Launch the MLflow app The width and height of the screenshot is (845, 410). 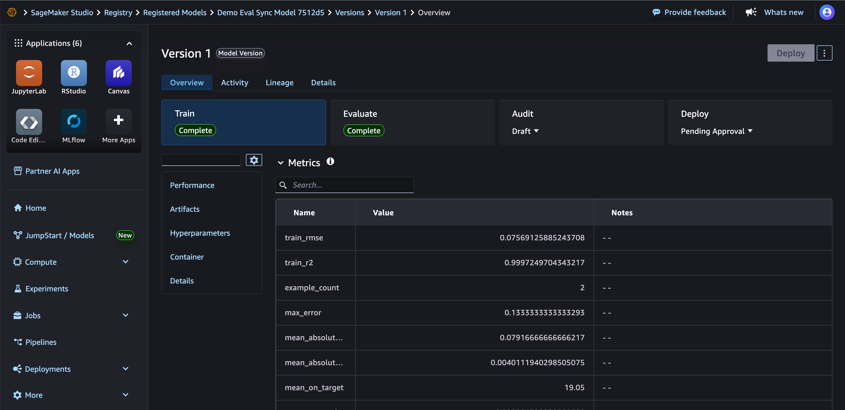tap(74, 122)
